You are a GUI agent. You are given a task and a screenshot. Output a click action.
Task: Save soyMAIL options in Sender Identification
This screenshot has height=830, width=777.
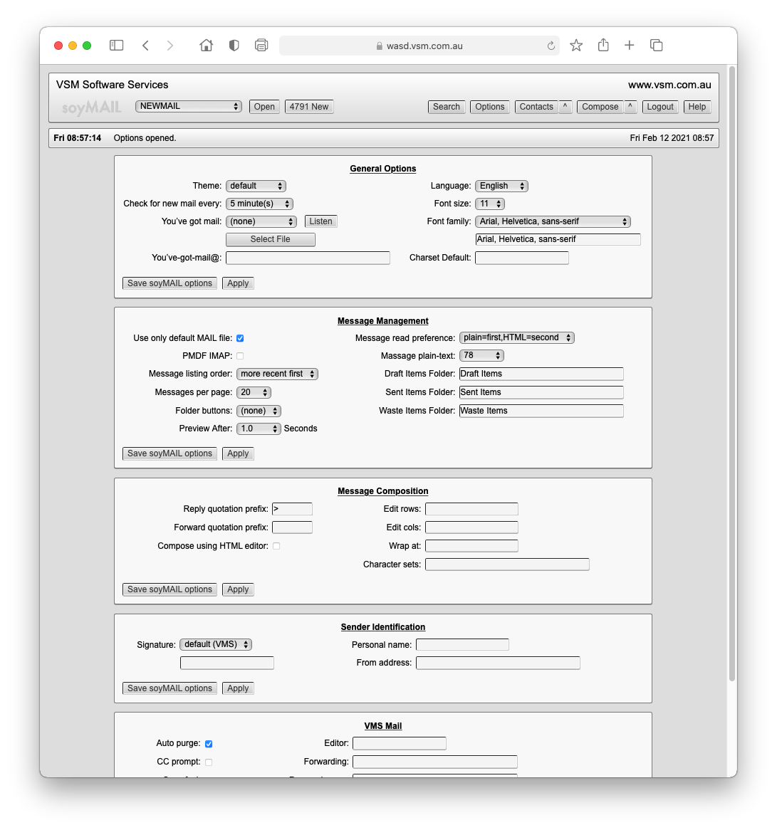[170, 688]
